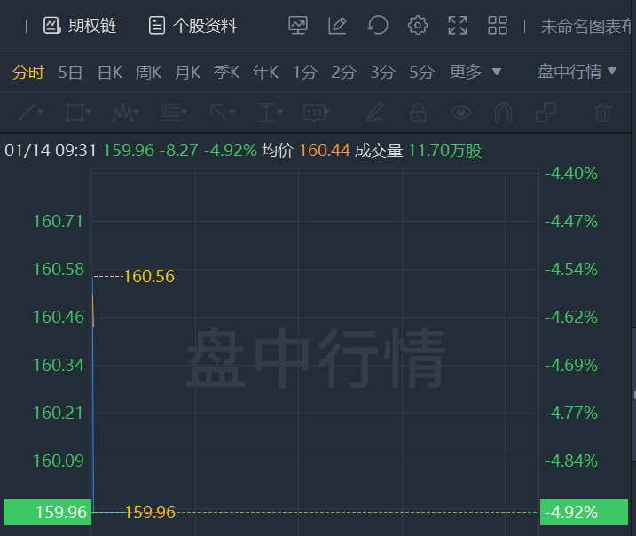Switch to 周K weekly candlestick tab
This screenshot has width=636, height=536.
[x=148, y=72]
